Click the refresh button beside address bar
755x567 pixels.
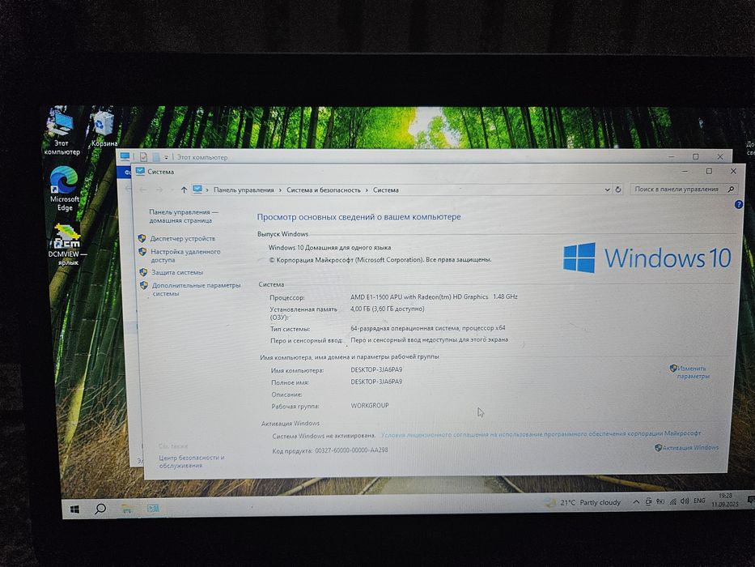(618, 190)
